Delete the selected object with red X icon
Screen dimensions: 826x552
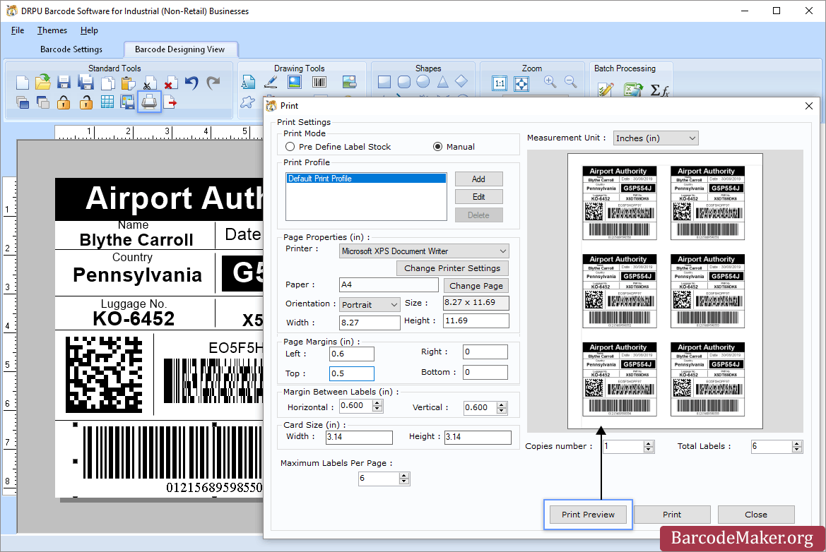170,83
